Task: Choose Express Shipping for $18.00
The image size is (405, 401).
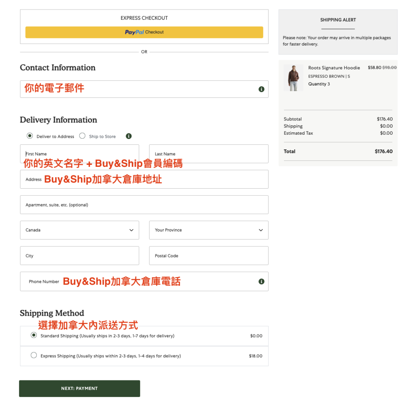Action: click(x=34, y=355)
